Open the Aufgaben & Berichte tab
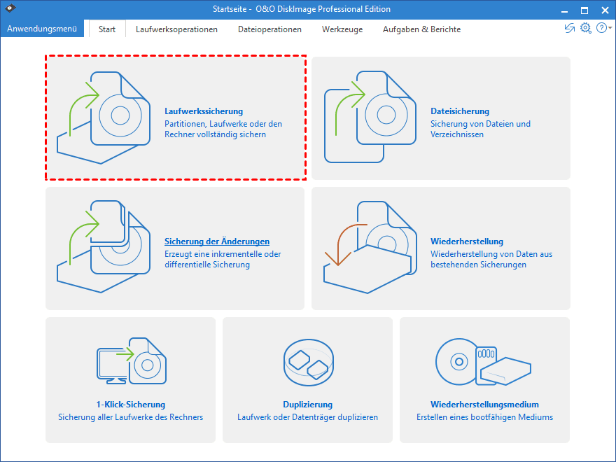 421,29
